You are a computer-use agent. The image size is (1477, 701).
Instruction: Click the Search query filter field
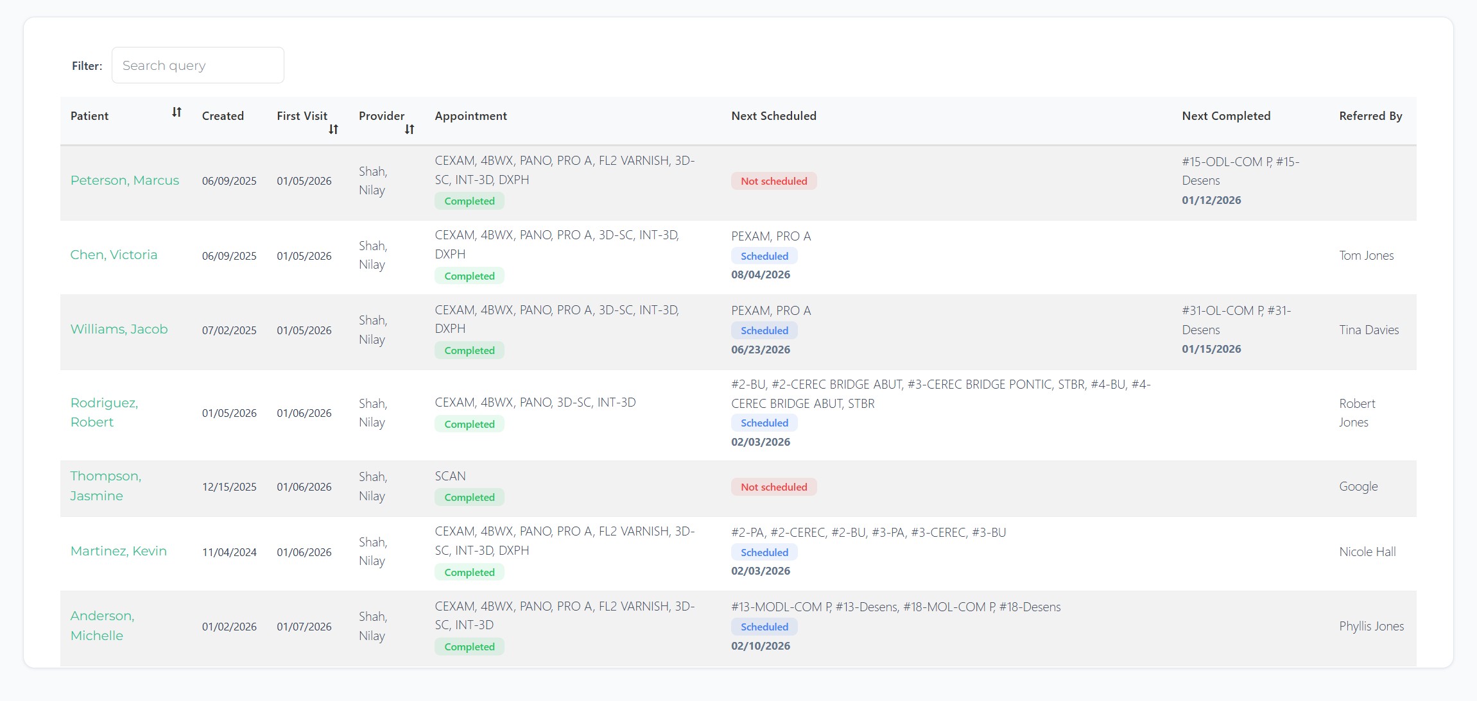tap(198, 65)
